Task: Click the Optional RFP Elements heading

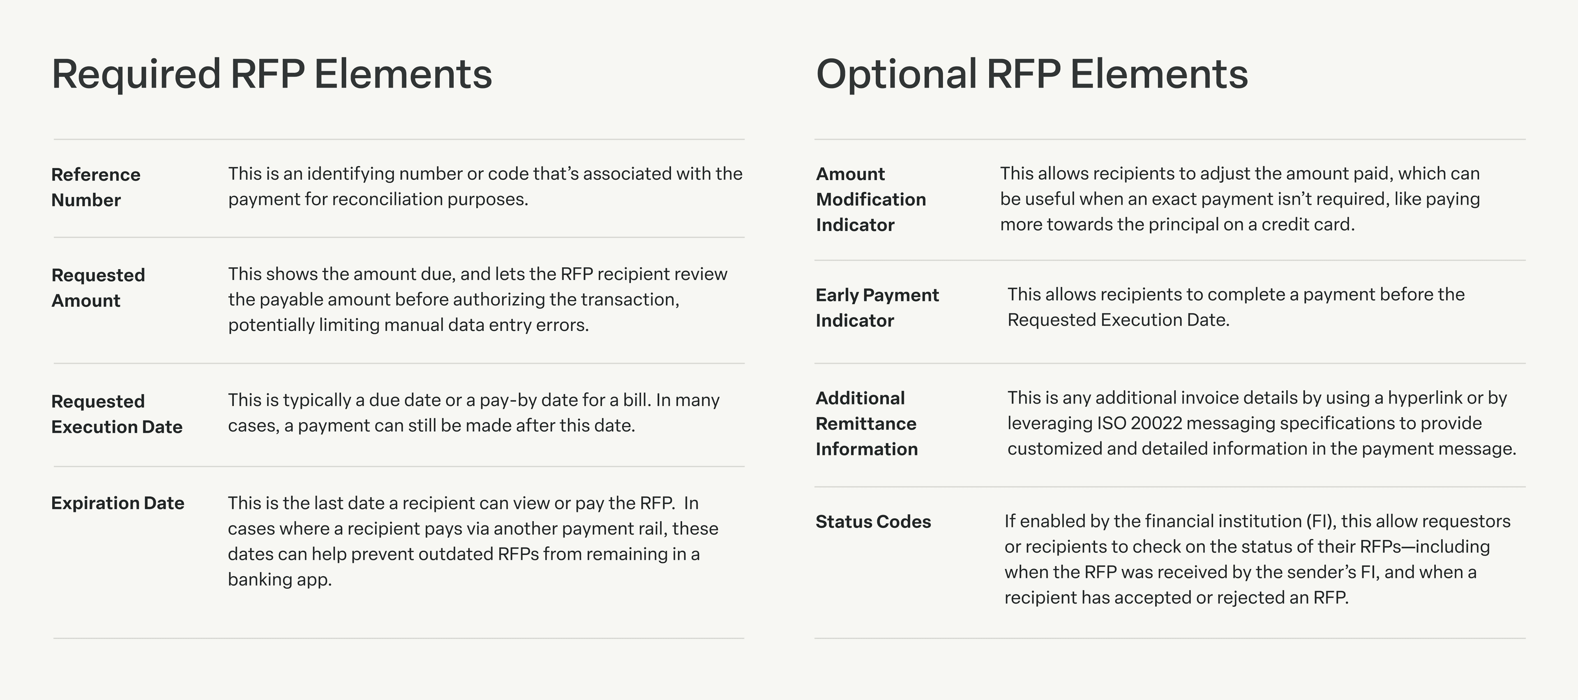Action: [1031, 74]
